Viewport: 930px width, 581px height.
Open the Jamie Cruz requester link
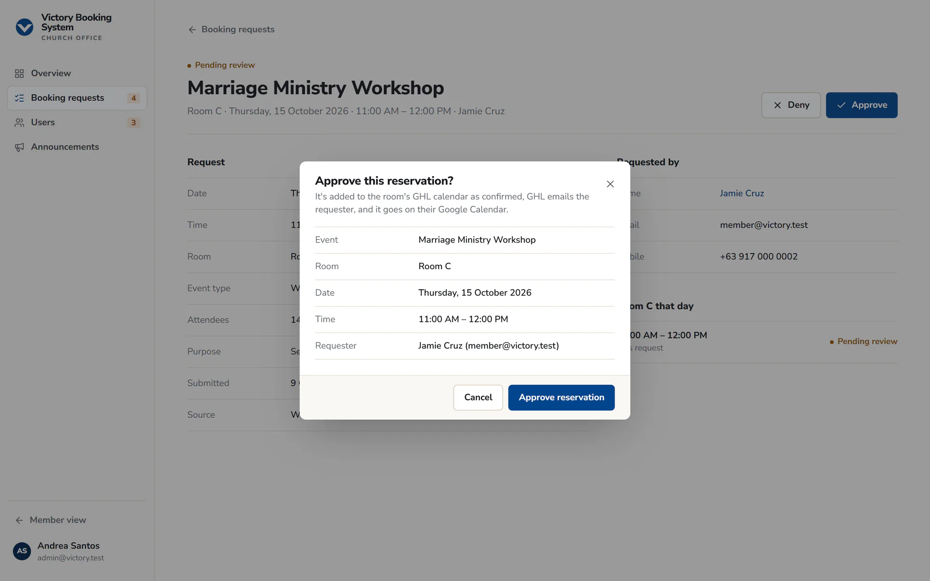(742, 193)
